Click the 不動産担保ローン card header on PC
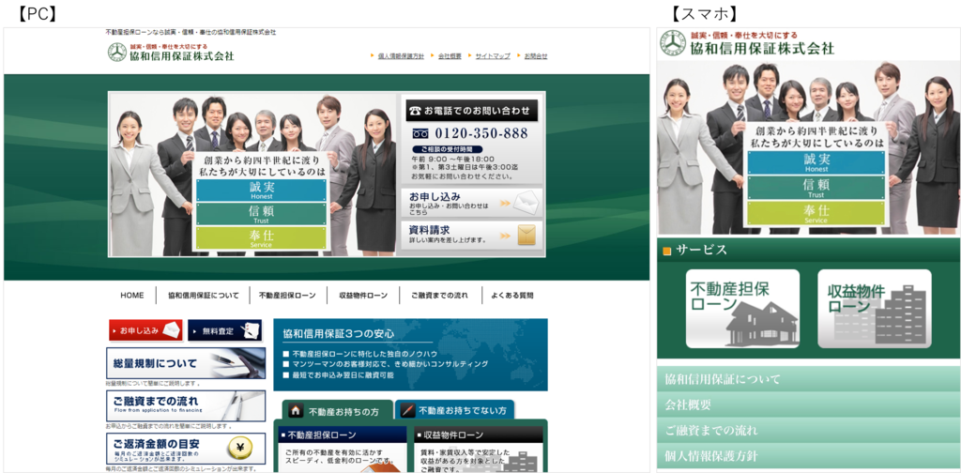961x473 pixels. pos(343,435)
